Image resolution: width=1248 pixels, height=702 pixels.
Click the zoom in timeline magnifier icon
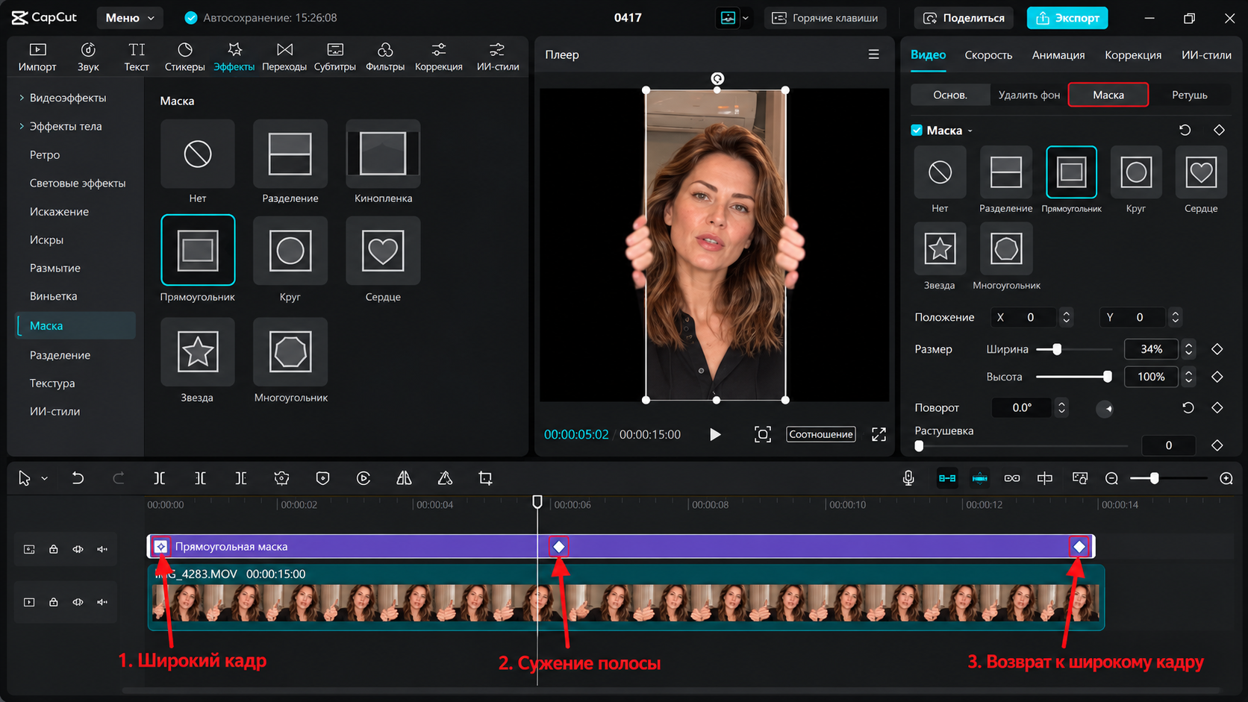click(1226, 478)
